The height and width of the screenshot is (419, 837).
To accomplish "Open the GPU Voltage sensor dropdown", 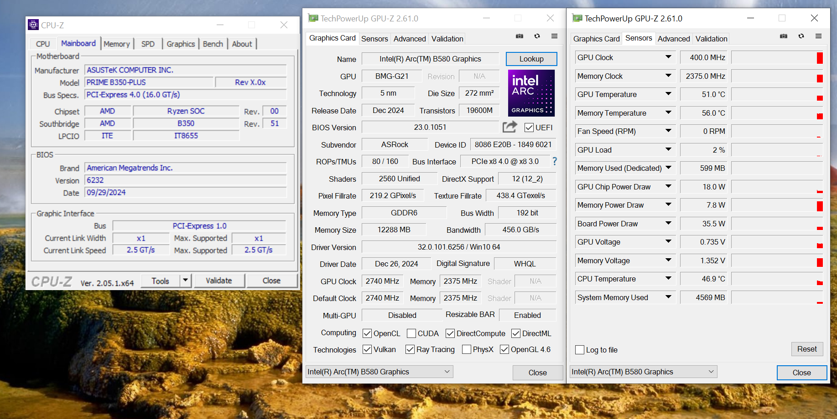I will 668,242.
